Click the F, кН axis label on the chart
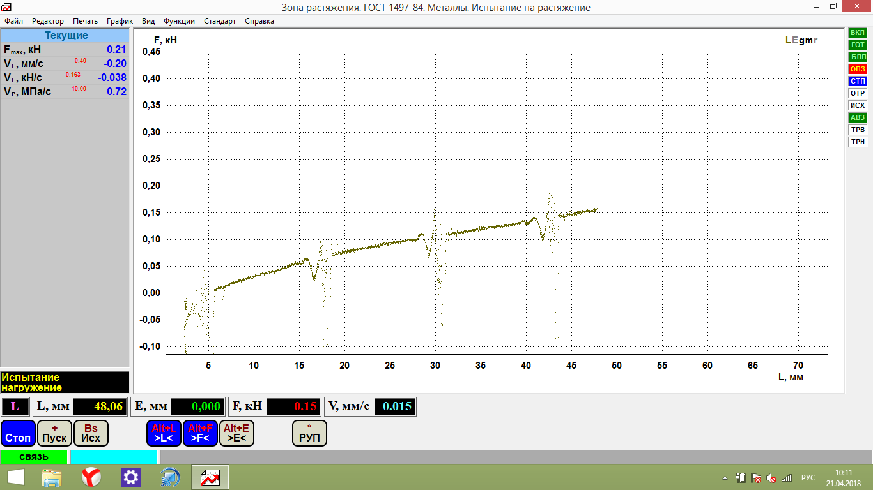Image resolution: width=873 pixels, height=490 pixels. [x=166, y=40]
